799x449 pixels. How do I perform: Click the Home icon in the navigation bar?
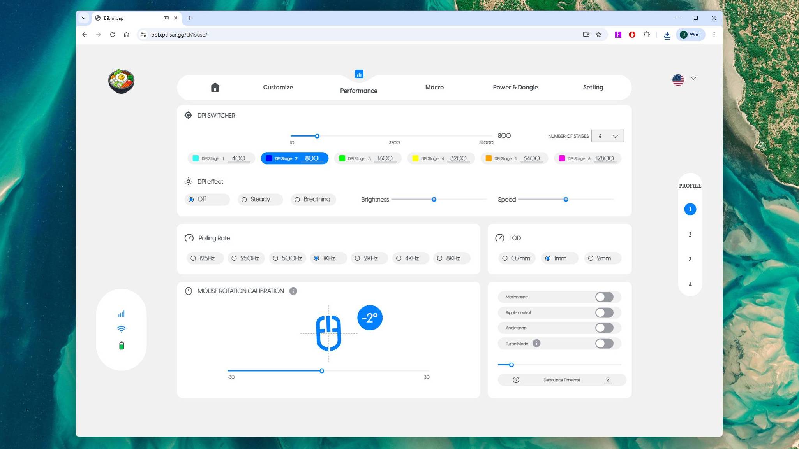(215, 87)
